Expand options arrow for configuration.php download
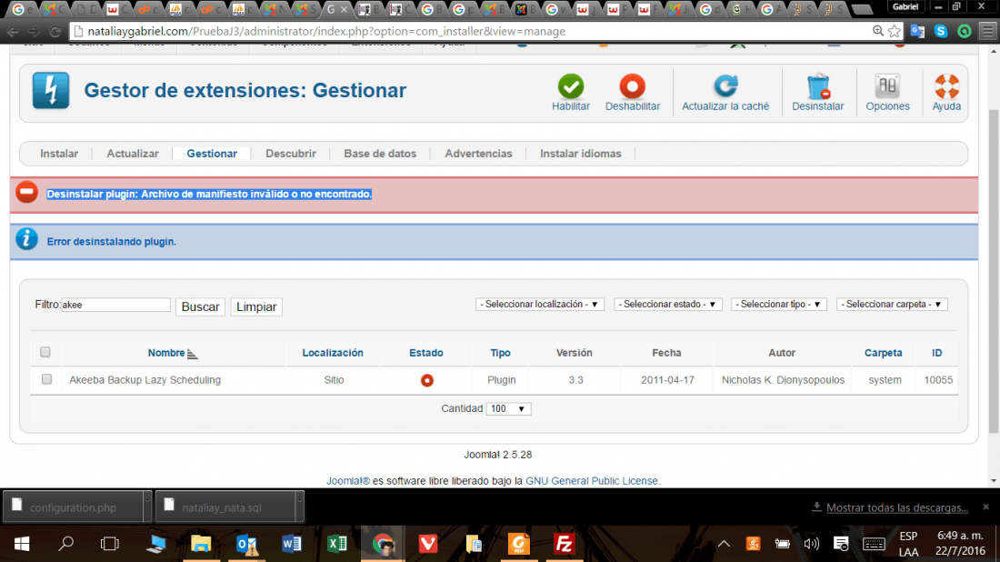The image size is (1000, 562). (147, 507)
